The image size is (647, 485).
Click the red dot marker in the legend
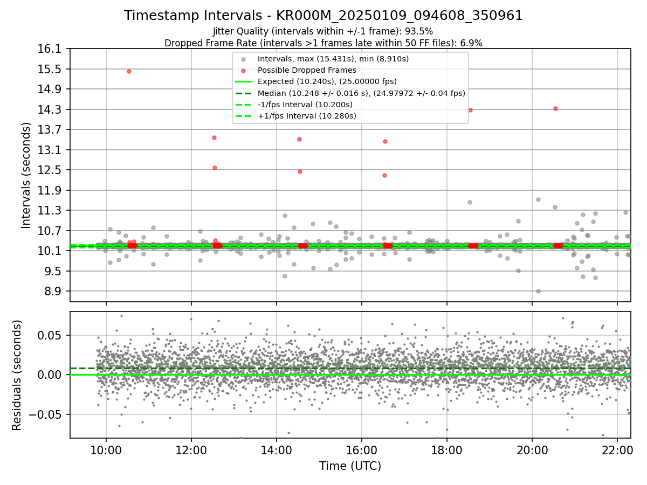click(244, 70)
